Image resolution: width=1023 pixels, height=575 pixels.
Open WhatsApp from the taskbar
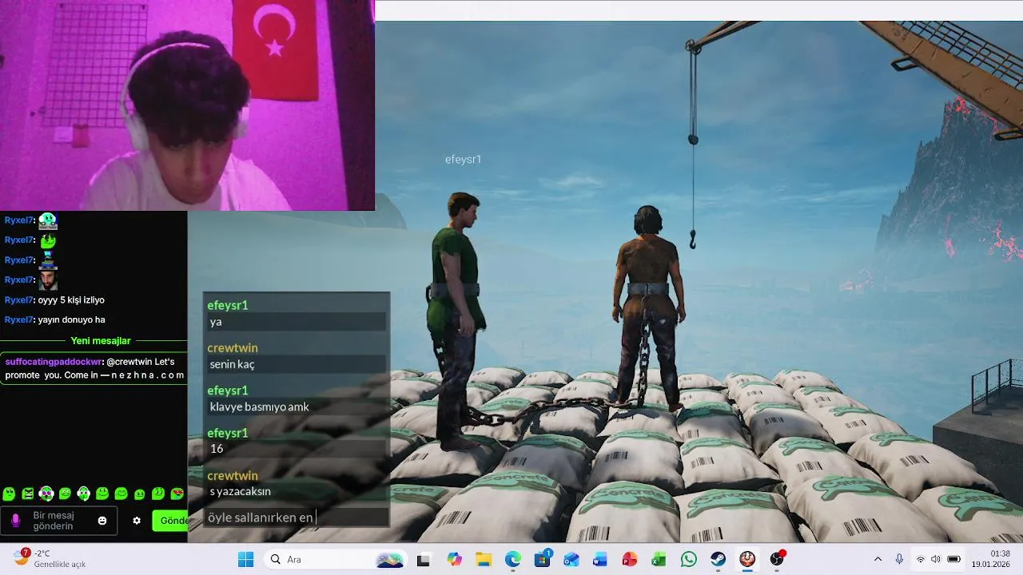pos(689,559)
